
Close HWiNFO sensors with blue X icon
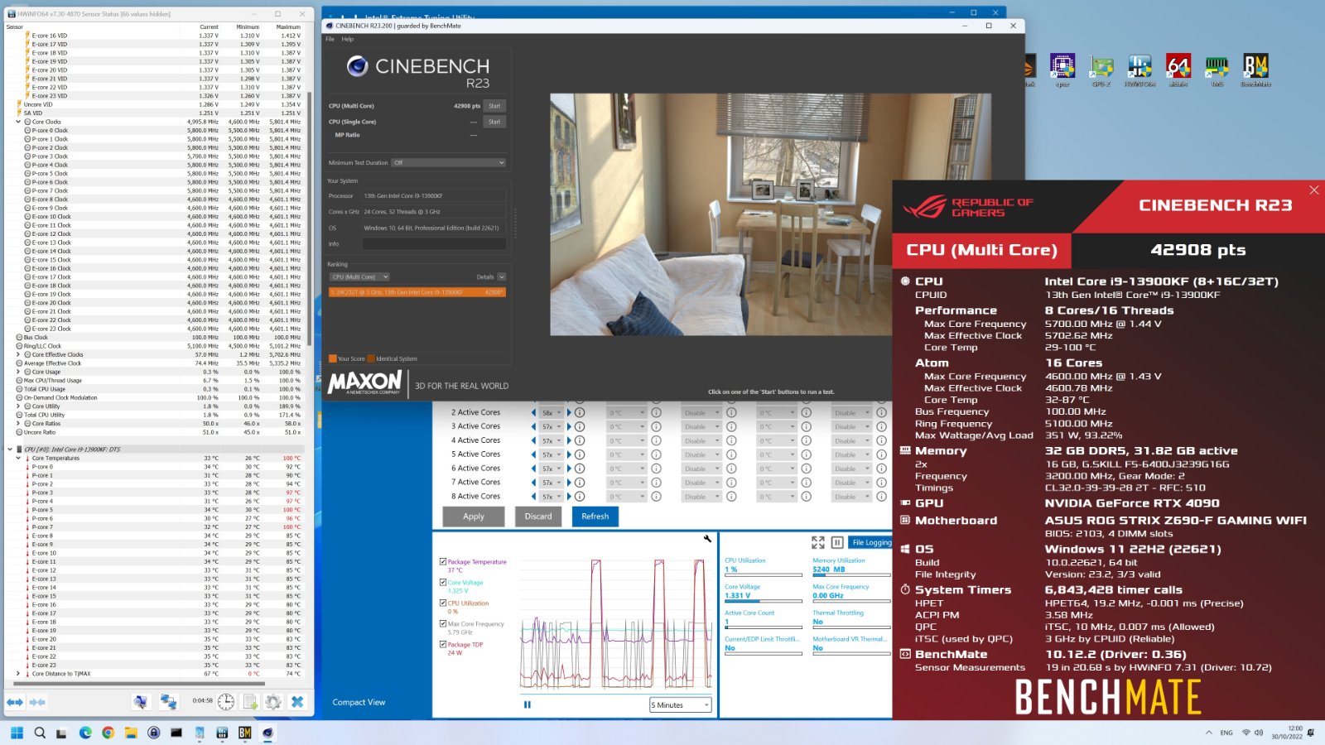click(x=297, y=702)
